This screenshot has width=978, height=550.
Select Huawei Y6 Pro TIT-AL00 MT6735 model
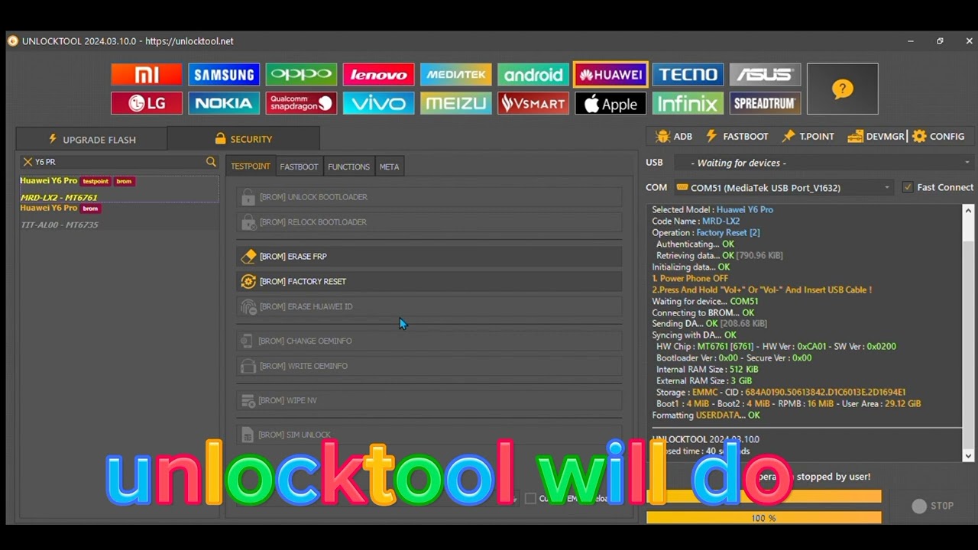coord(118,216)
